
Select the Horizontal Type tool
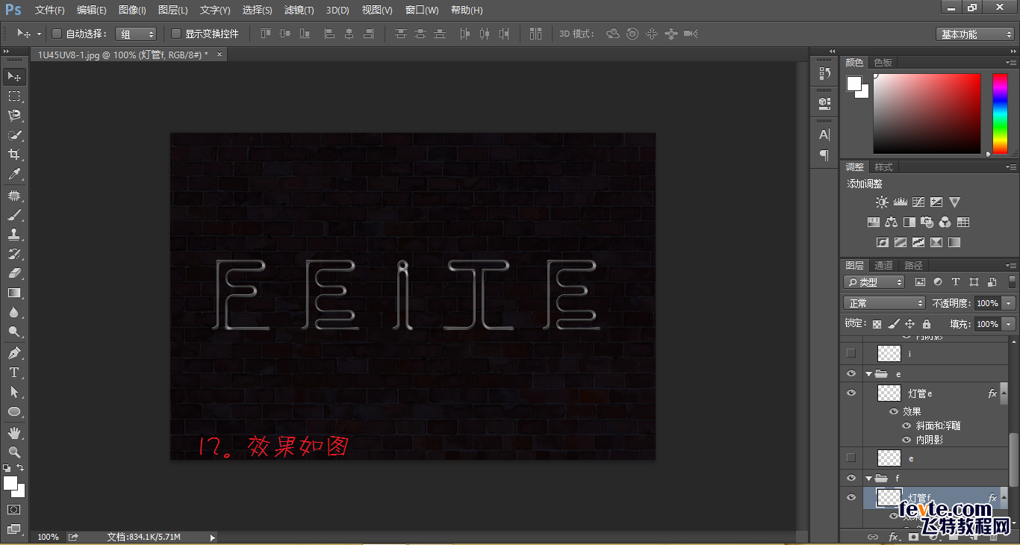point(14,373)
